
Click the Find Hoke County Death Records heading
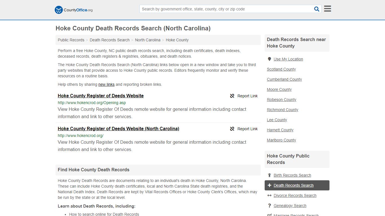tap(94, 170)
